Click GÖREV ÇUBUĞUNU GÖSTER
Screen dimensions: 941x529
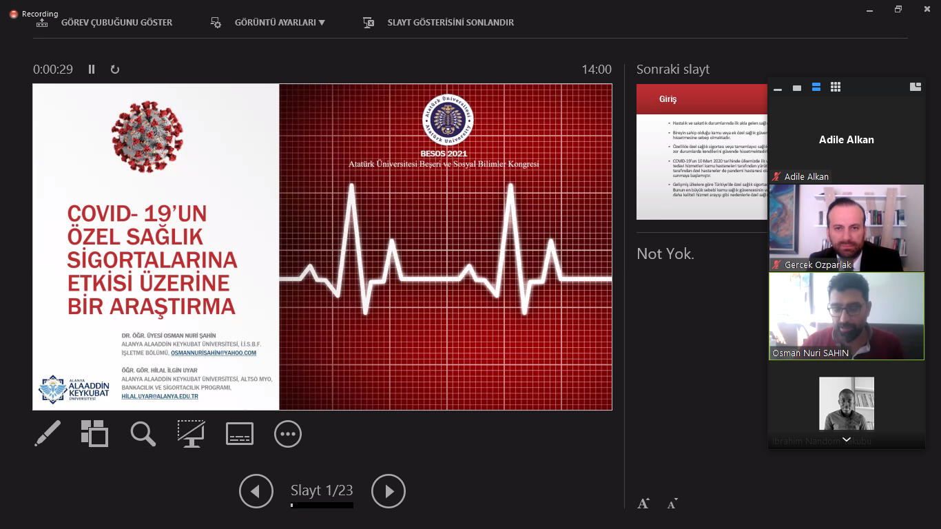[x=116, y=23]
